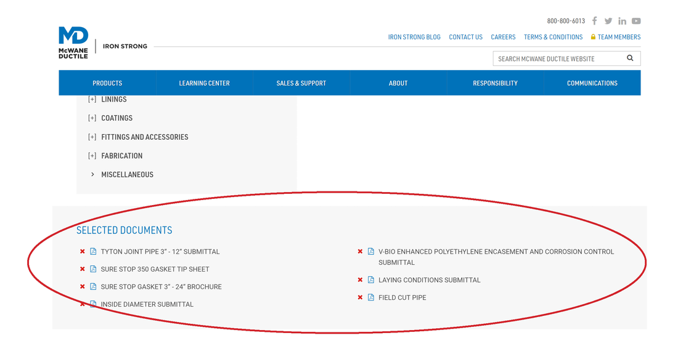The width and height of the screenshot is (678, 354).
Task: Open the Sales & Support menu
Action: pyautogui.click(x=301, y=83)
